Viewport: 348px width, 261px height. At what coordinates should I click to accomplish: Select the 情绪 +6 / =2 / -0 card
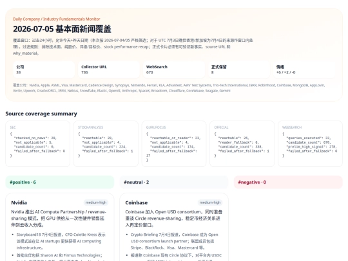click(304, 70)
